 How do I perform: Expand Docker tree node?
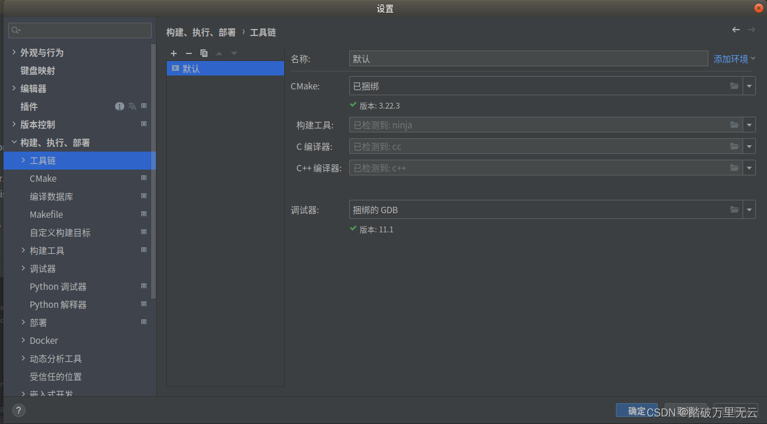click(23, 340)
